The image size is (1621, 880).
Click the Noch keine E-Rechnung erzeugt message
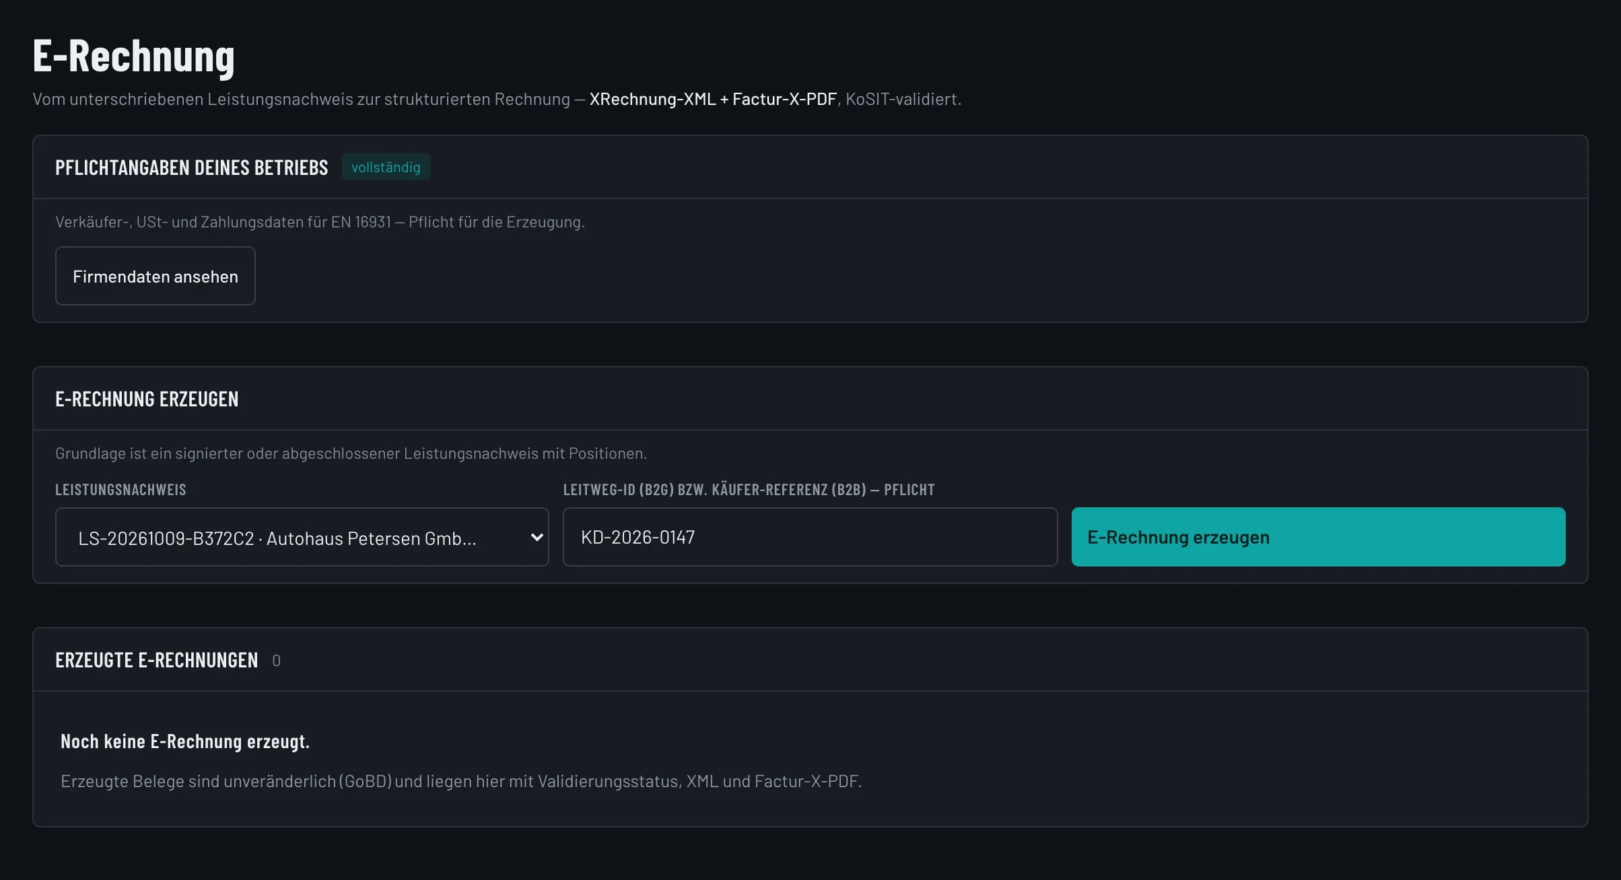pos(185,741)
